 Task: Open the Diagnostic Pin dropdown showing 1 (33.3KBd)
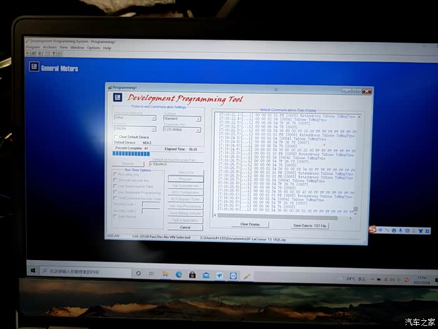point(198,130)
